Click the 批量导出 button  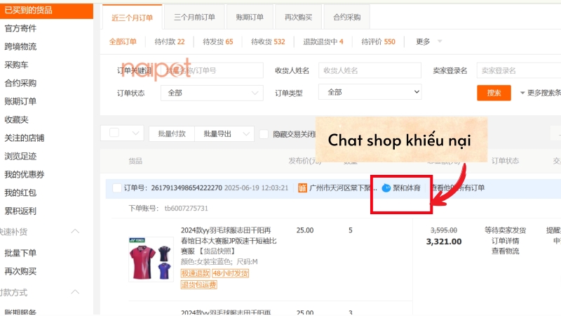coord(217,134)
